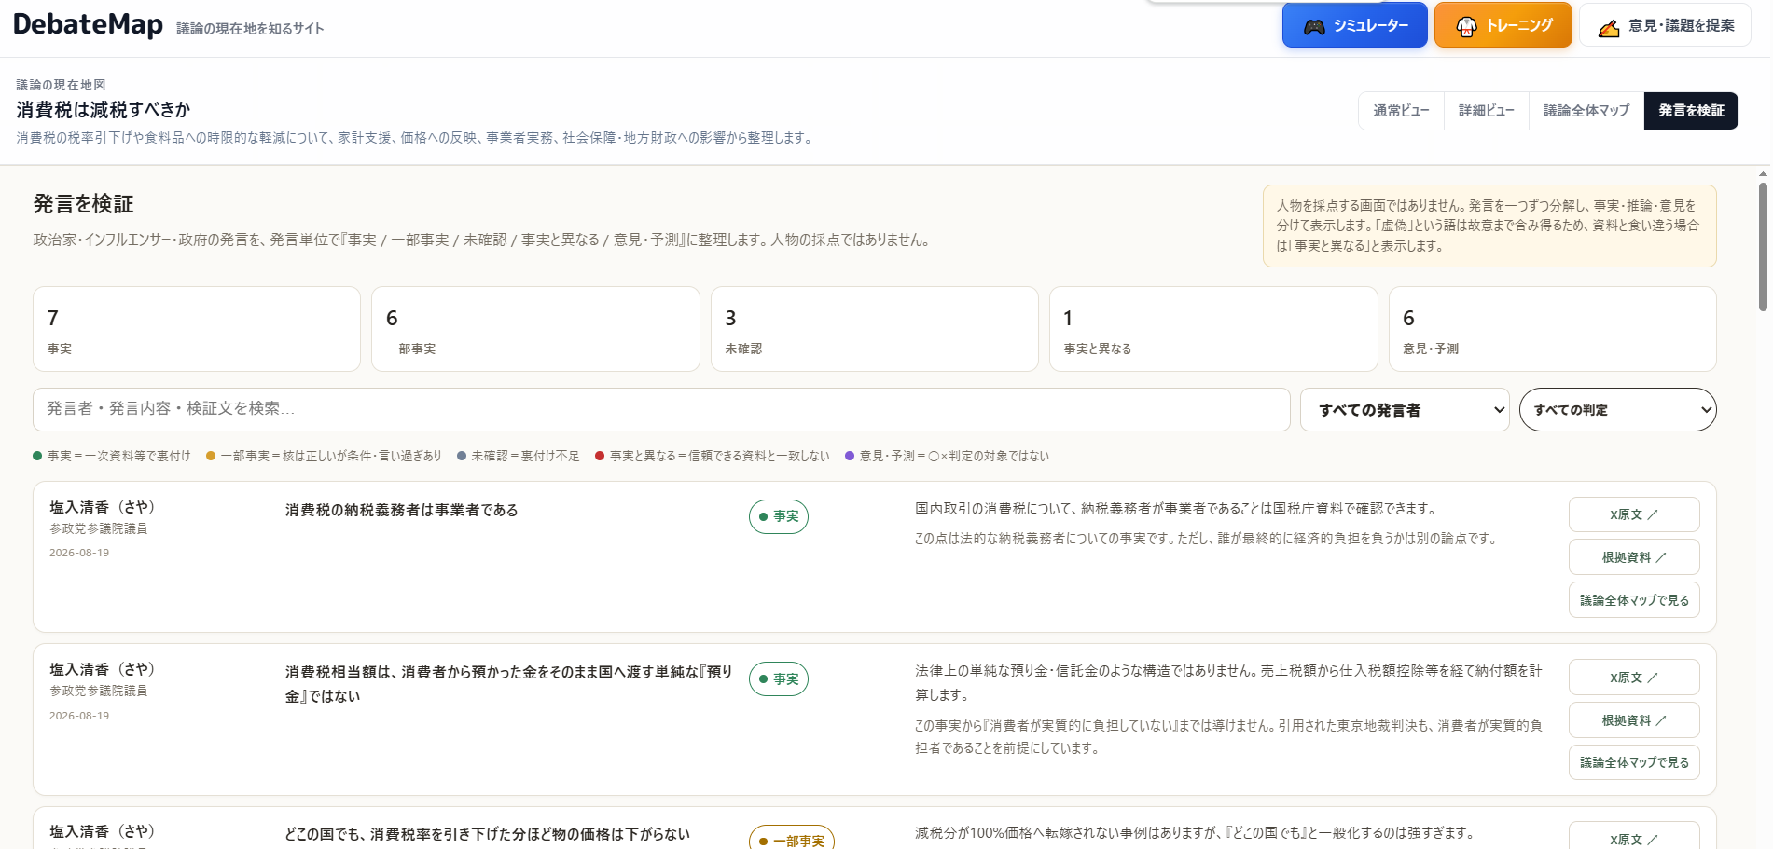Click date 2026-08-19 in 納税義務者 card
The image size is (1773, 849).
(79, 553)
